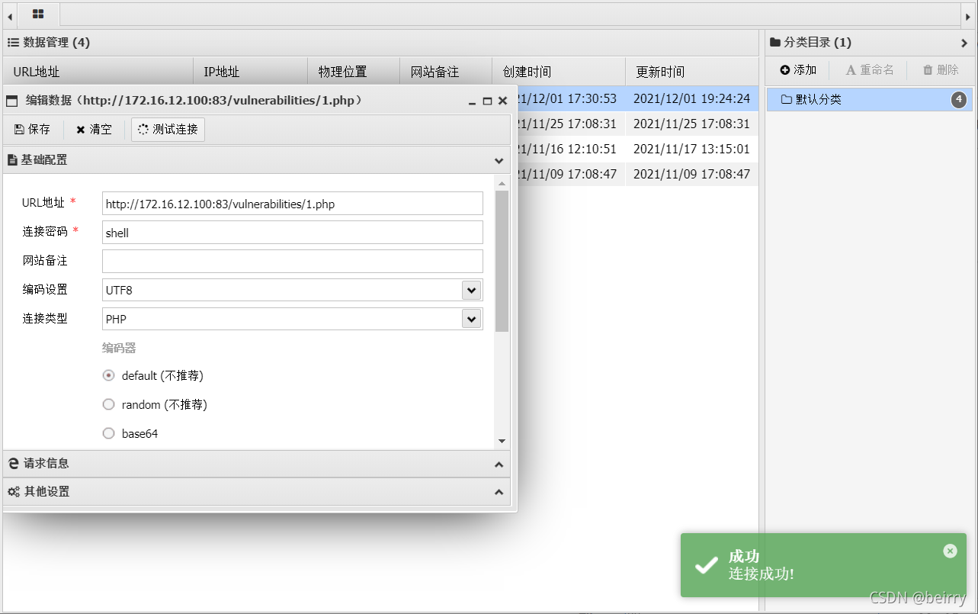Image resolution: width=978 pixels, height=614 pixels.
Task: Delete category with 删除 button
Action: pyautogui.click(x=941, y=70)
